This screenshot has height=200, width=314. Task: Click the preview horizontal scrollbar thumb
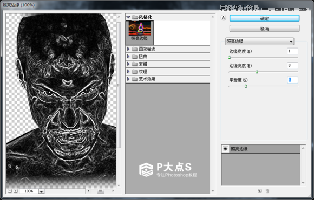pyautogui.click(x=101, y=191)
